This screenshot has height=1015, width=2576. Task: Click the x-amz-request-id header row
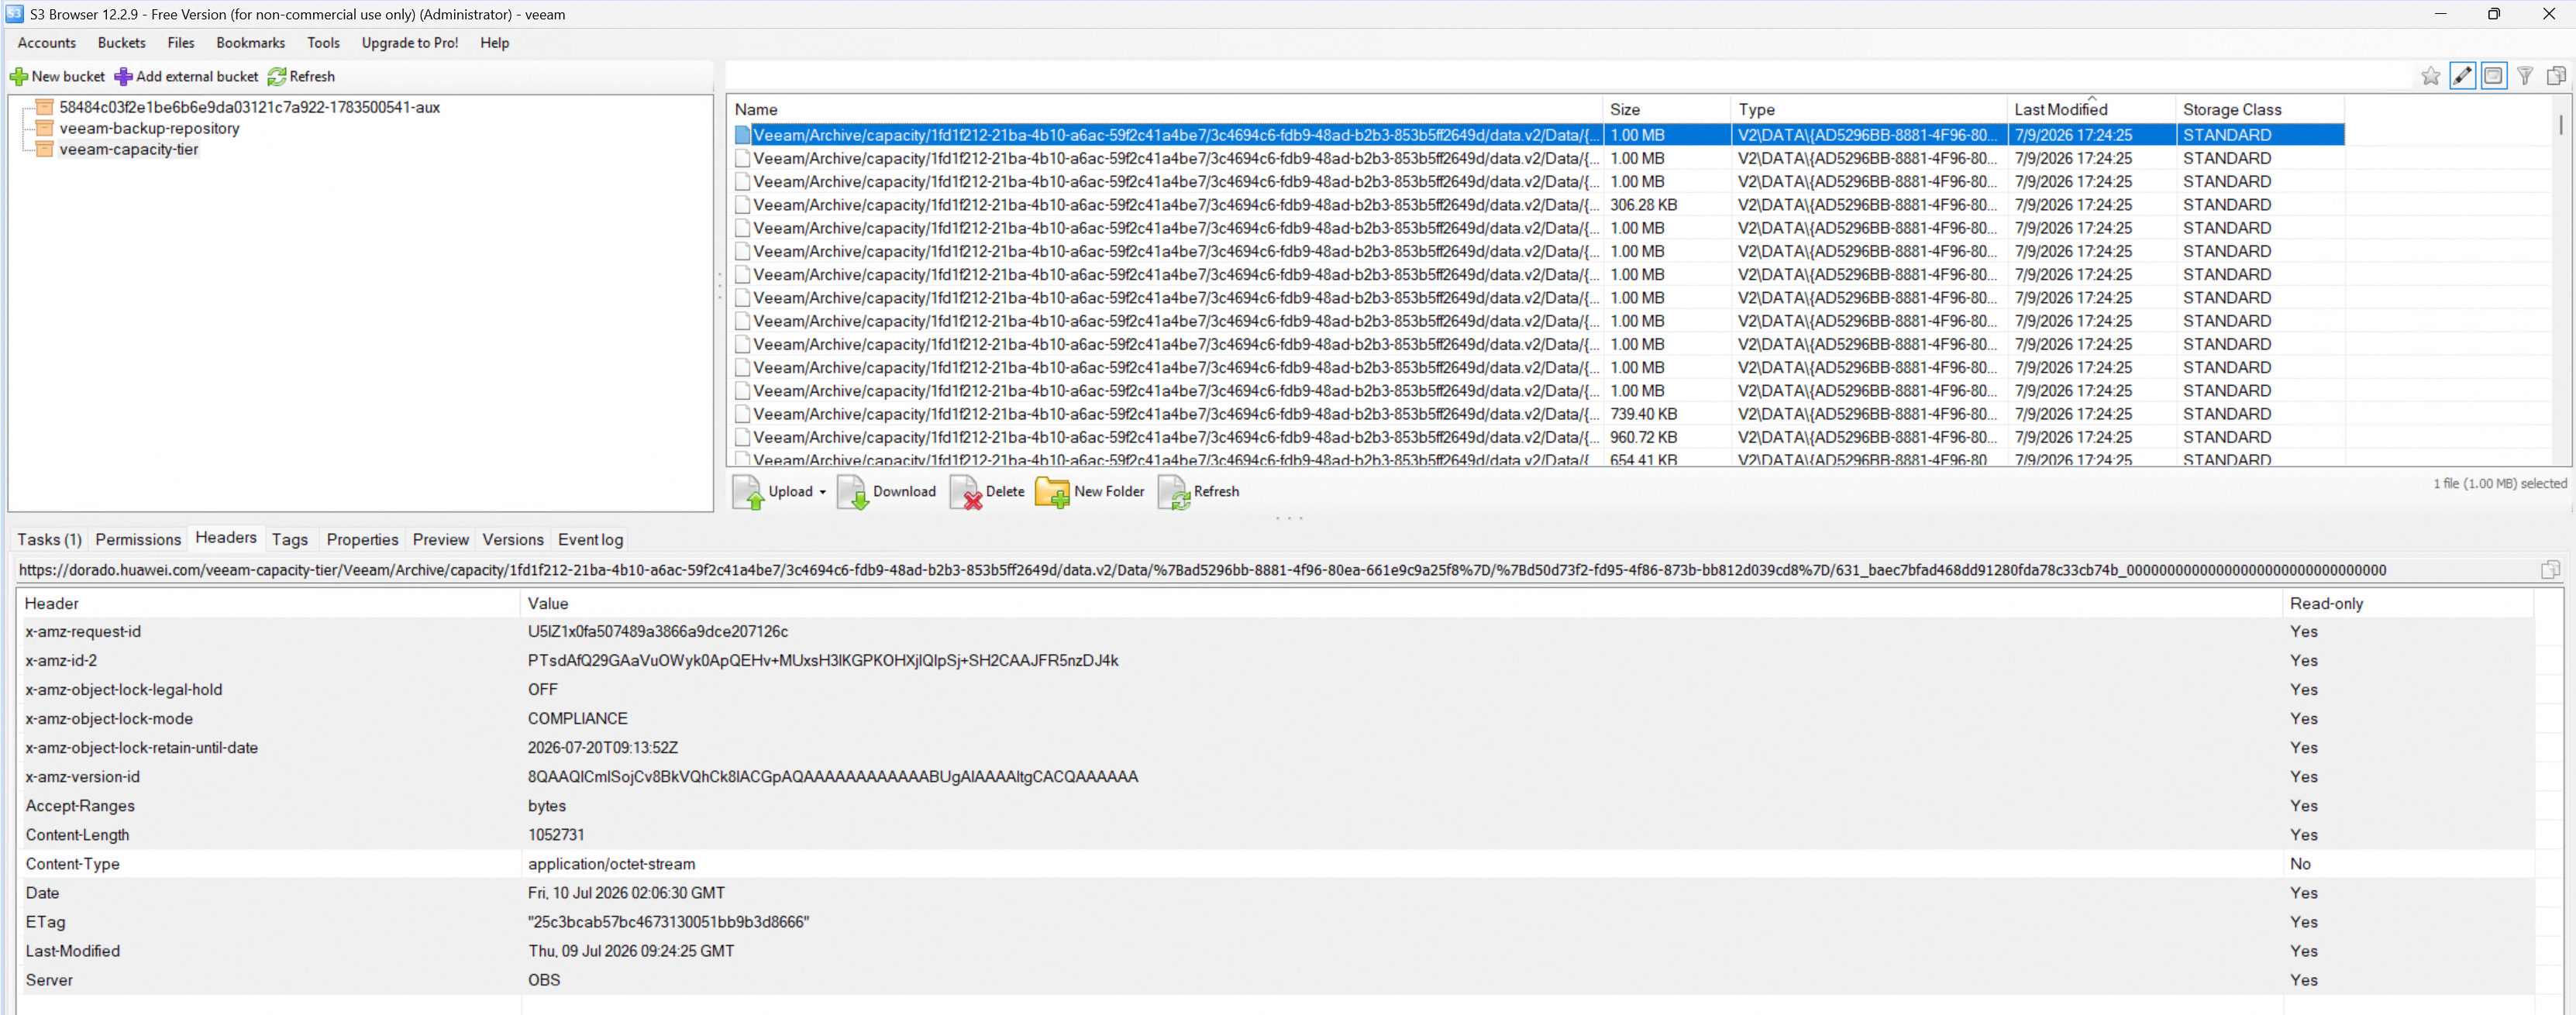[1275, 632]
